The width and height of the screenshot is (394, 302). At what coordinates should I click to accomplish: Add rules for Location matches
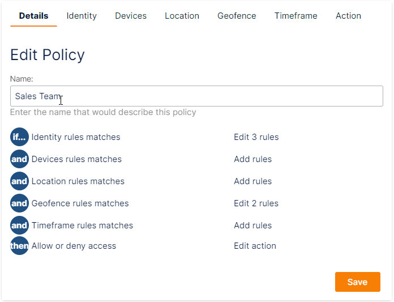[x=253, y=181]
